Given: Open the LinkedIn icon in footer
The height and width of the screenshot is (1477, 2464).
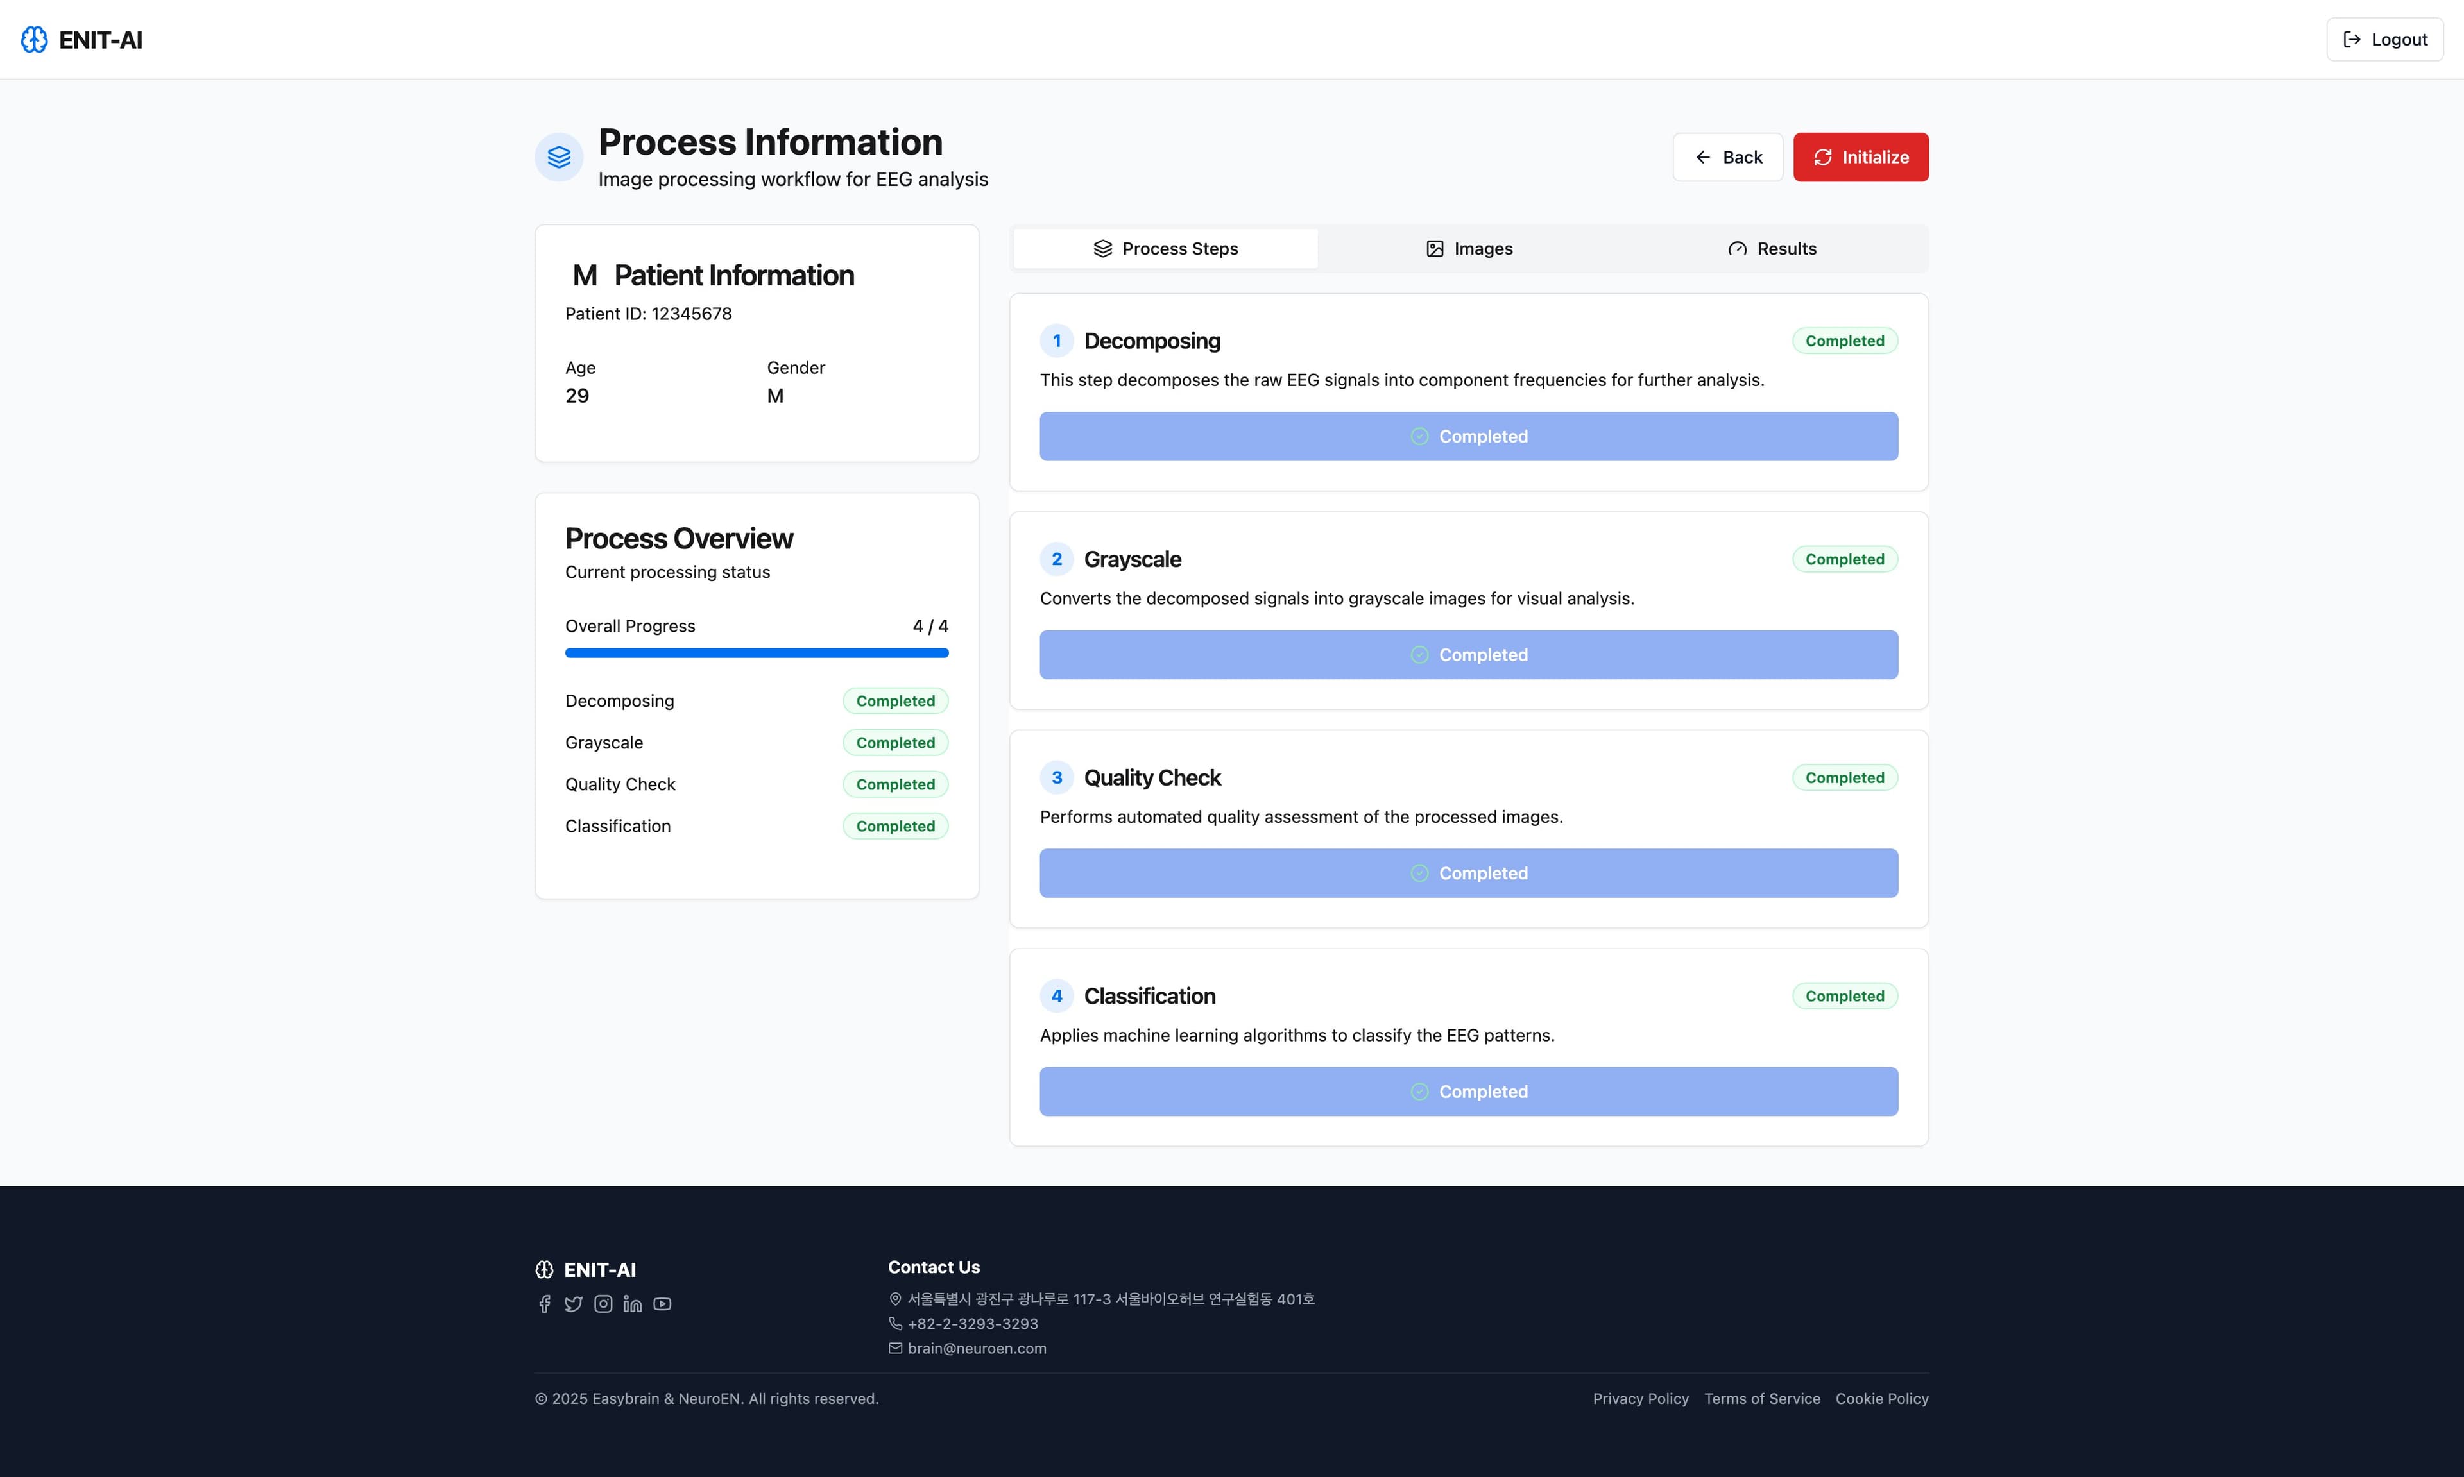Looking at the screenshot, I should 632,1304.
